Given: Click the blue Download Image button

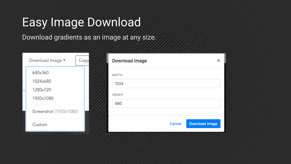Looking at the screenshot, I should click(x=203, y=124).
